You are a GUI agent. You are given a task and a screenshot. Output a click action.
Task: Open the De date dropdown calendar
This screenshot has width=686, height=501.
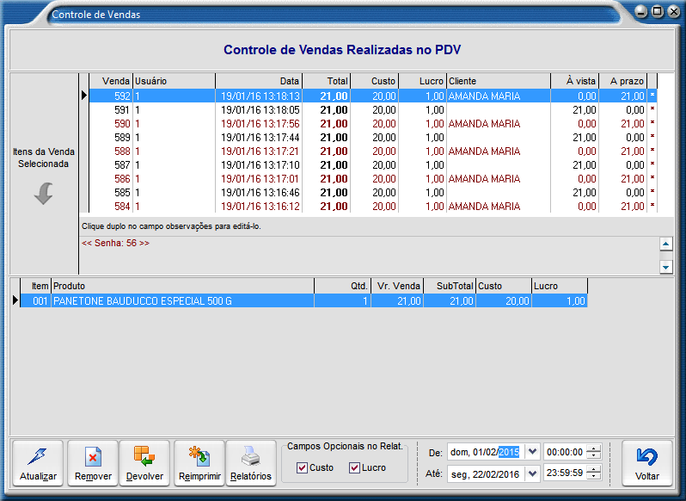click(532, 452)
